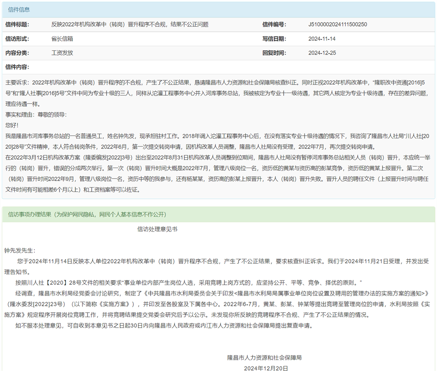437x371 pixels.
Task: Click the 内容分类 field label
Action: point(17,53)
